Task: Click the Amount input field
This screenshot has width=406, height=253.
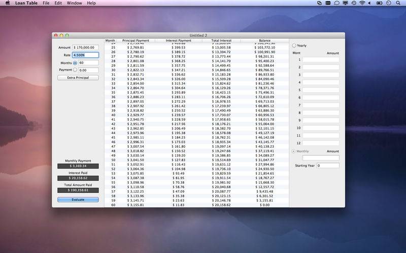Action: [85, 48]
